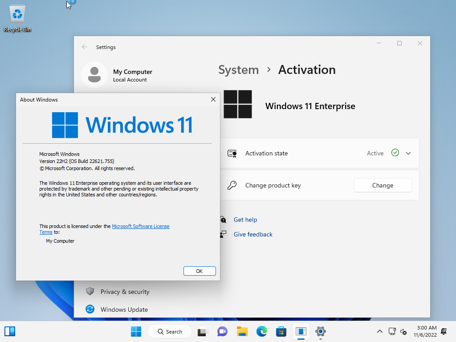Open Microsoft Store from the taskbar
The height and width of the screenshot is (342, 456).
point(281,331)
